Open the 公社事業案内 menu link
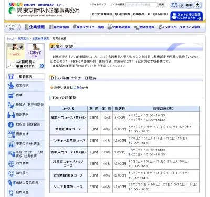 (102, 14)
